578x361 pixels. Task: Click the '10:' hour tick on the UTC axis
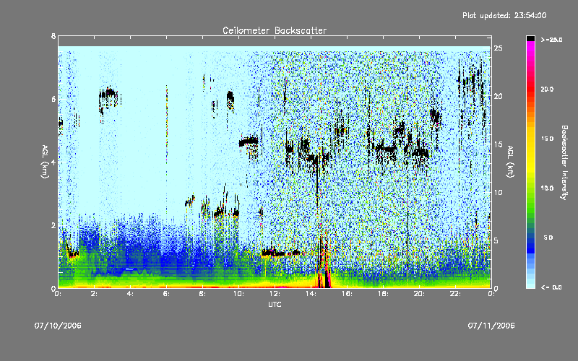(x=238, y=294)
